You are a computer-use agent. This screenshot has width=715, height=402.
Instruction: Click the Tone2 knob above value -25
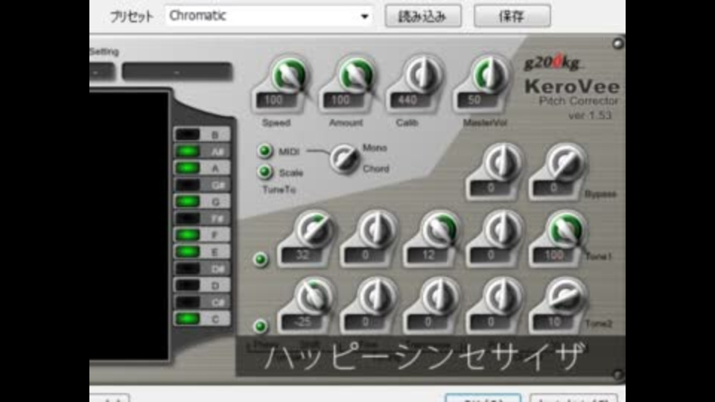click(x=314, y=297)
